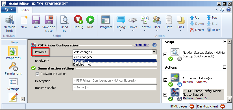Click script panel scrollbar down arrow
Viewport: 233px width, 110px height.
click(230, 100)
